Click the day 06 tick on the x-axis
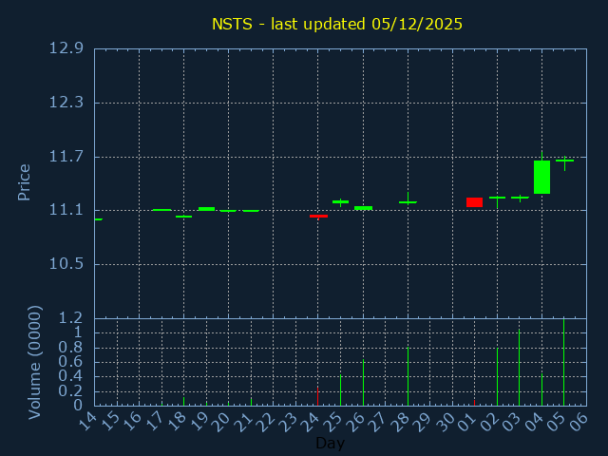Image resolution: width=608 pixels, height=456 pixels. [579, 422]
